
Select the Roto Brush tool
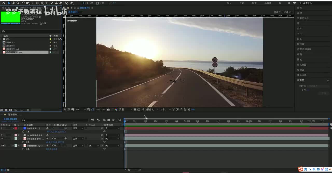[66, 3]
